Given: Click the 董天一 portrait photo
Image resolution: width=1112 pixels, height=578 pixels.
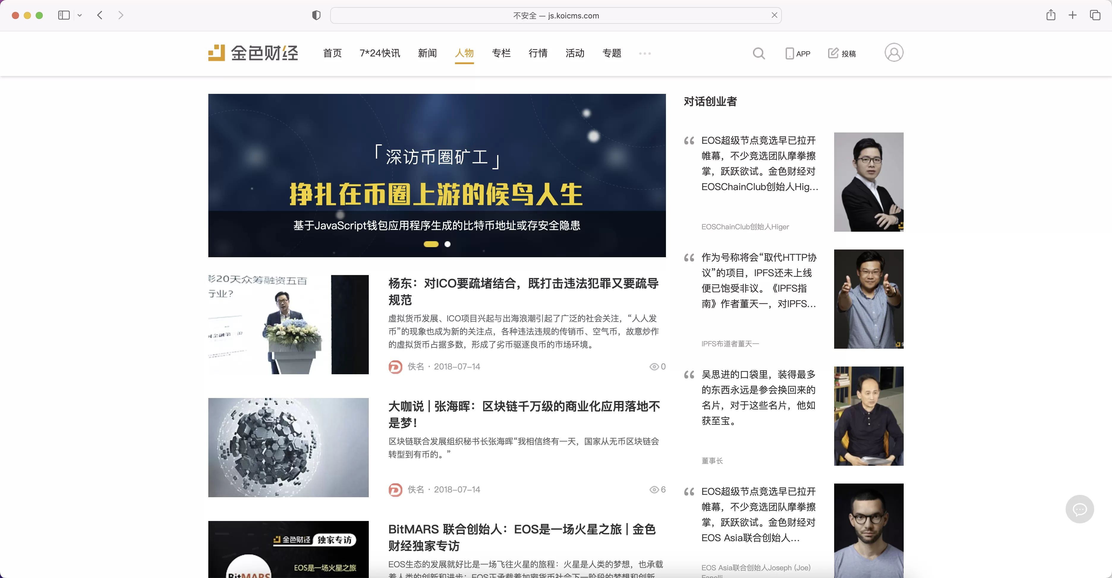Looking at the screenshot, I should (x=869, y=299).
